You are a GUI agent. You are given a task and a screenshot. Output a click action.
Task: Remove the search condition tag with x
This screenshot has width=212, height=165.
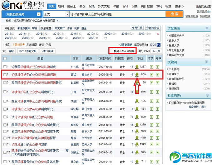pyautogui.click(x=57, y=21)
